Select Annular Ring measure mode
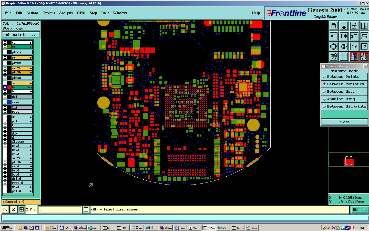This screenshot has height=231, width=369. tap(344, 99)
